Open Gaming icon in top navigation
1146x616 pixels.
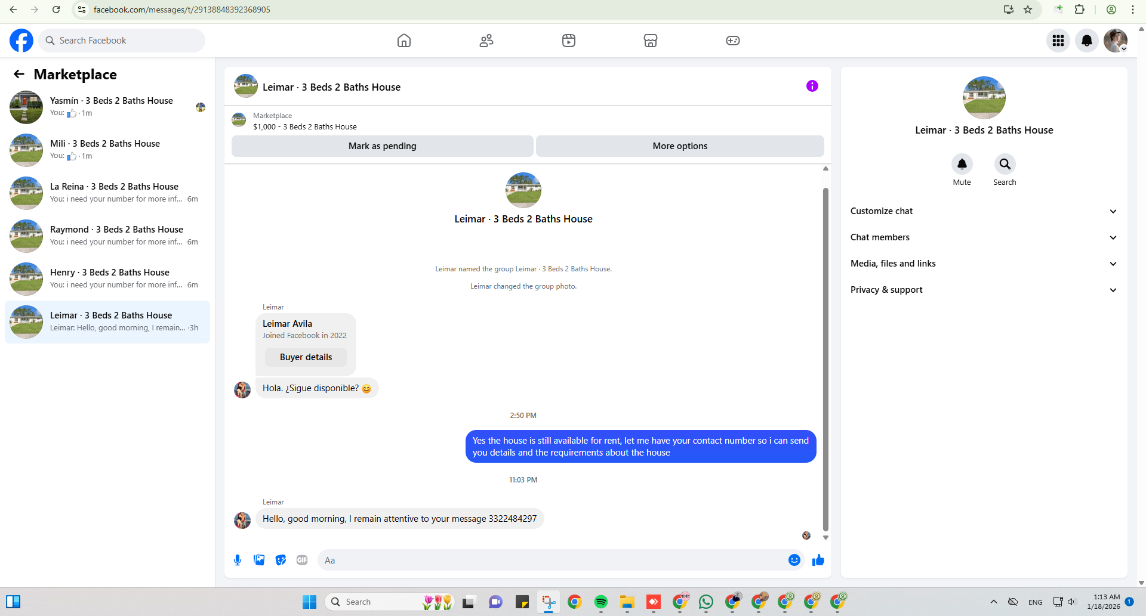(733, 41)
